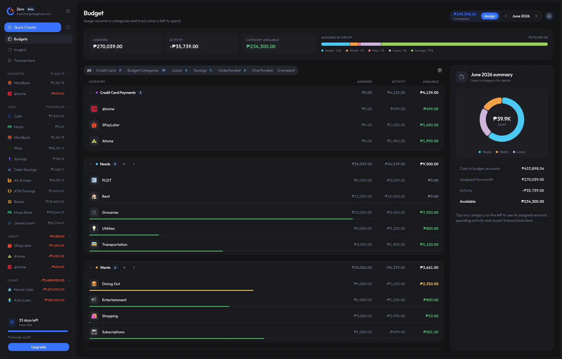
Task: Collapse the Favorites sidebar section
Action: [x=70, y=74]
